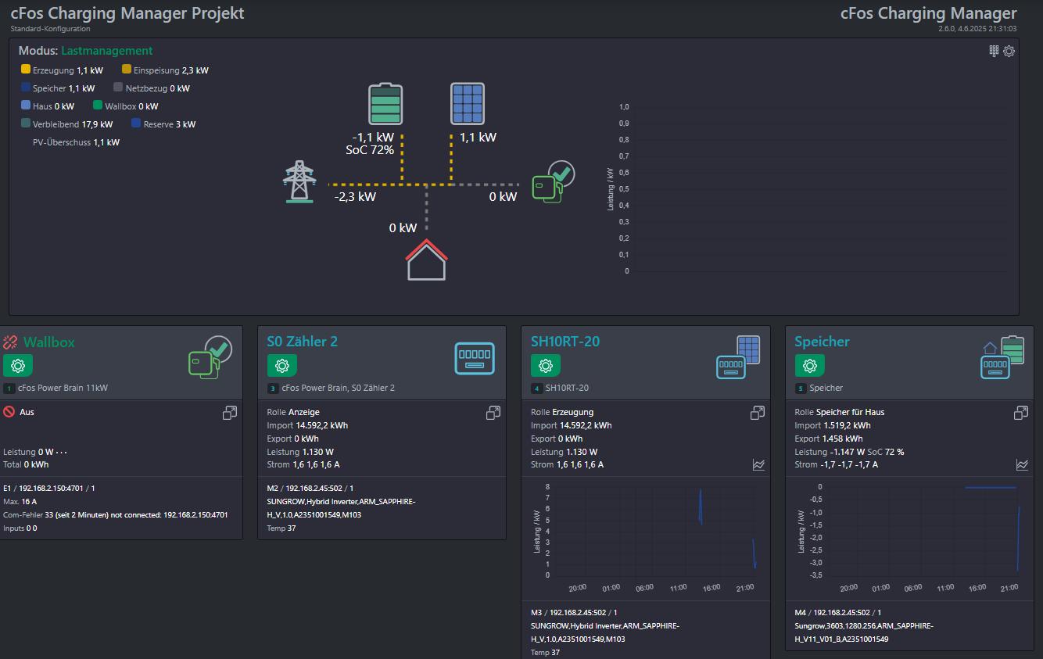This screenshot has height=659, width=1043.
Task: Click the solar panel icon in the flow diagram
Action: [468, 104]
